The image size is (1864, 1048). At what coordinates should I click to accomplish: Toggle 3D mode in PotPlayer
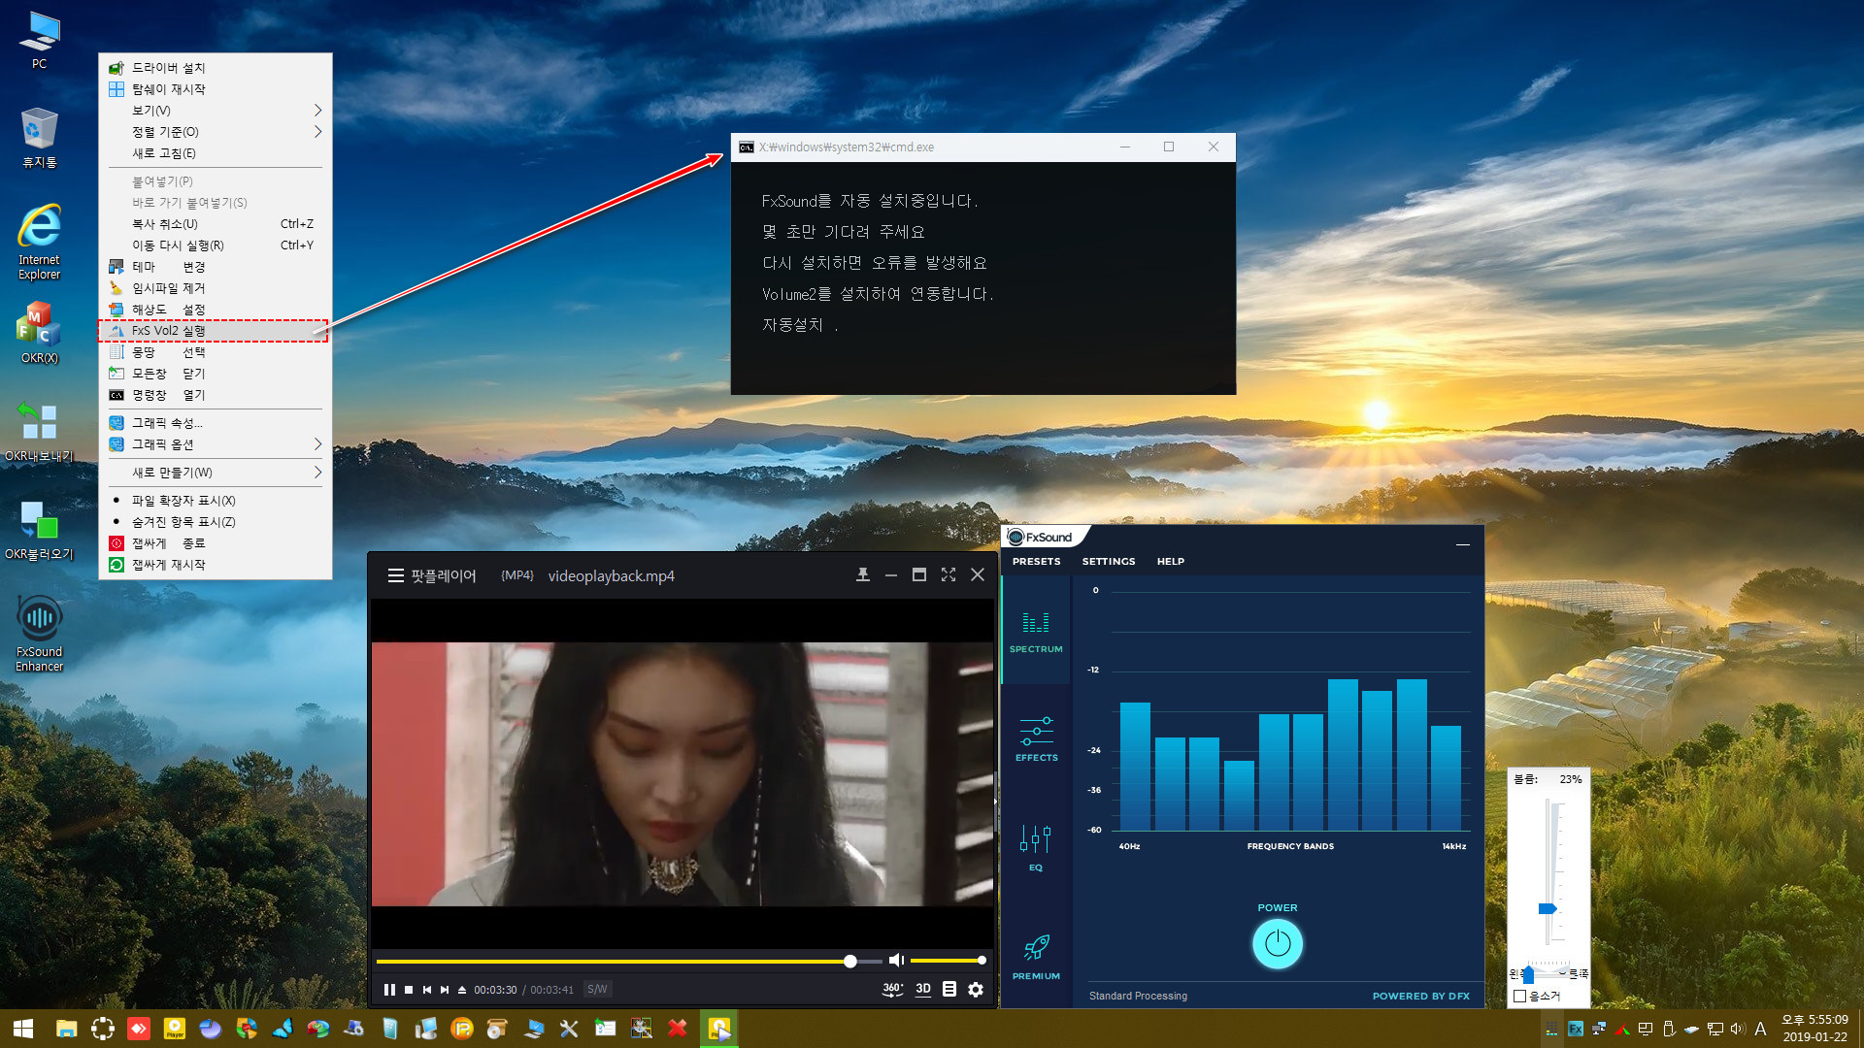[x=923, y=989]
